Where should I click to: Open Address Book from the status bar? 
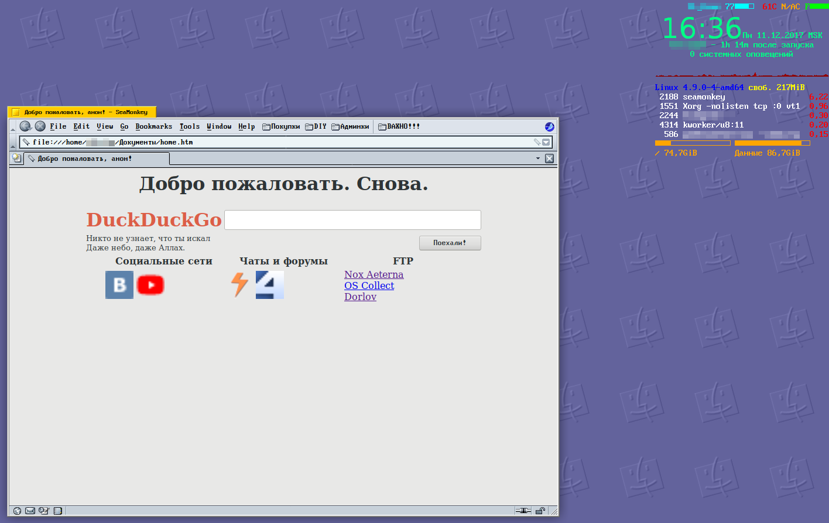pos(58,511)
